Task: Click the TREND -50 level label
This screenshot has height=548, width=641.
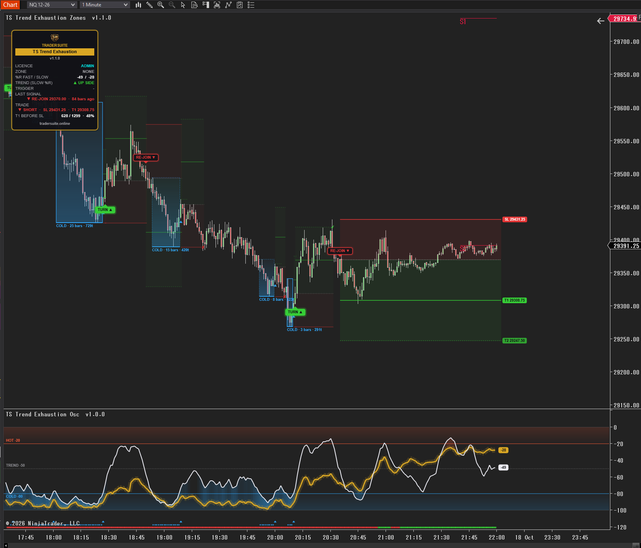Action: [15, 465]
